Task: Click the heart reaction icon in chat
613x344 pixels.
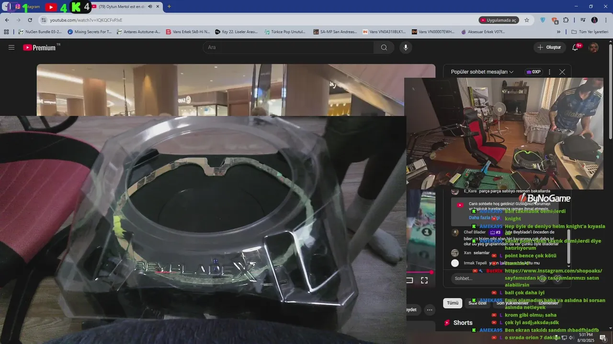Action: coord(558,278)
